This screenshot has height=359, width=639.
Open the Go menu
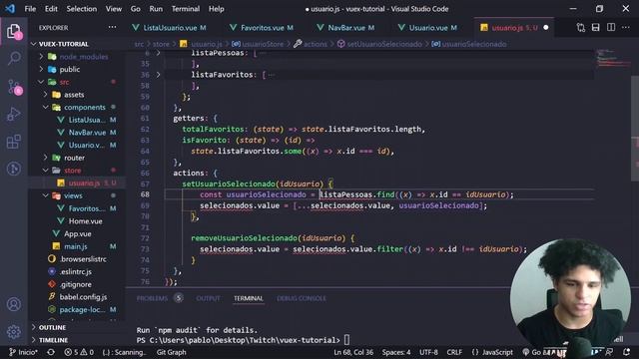[x=136, y=9]
